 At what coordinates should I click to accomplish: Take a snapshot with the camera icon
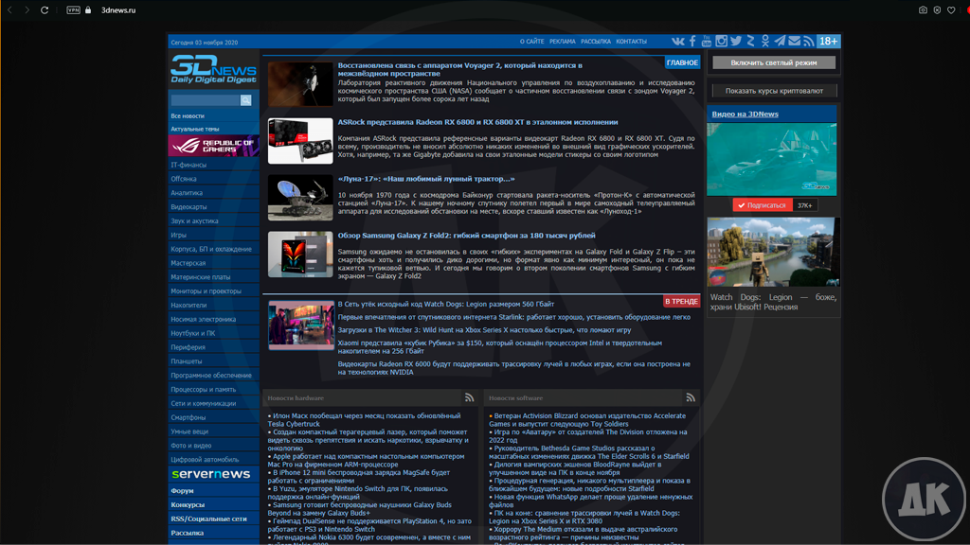coord(923,9)
